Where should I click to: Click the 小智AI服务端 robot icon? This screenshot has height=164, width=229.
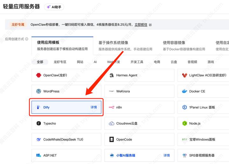tap(112, 155)
